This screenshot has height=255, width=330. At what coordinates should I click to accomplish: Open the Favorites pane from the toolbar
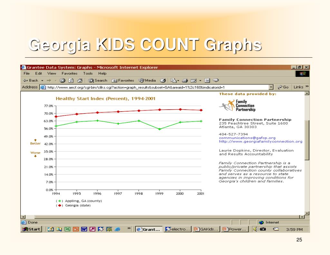(x=123, y=81)
